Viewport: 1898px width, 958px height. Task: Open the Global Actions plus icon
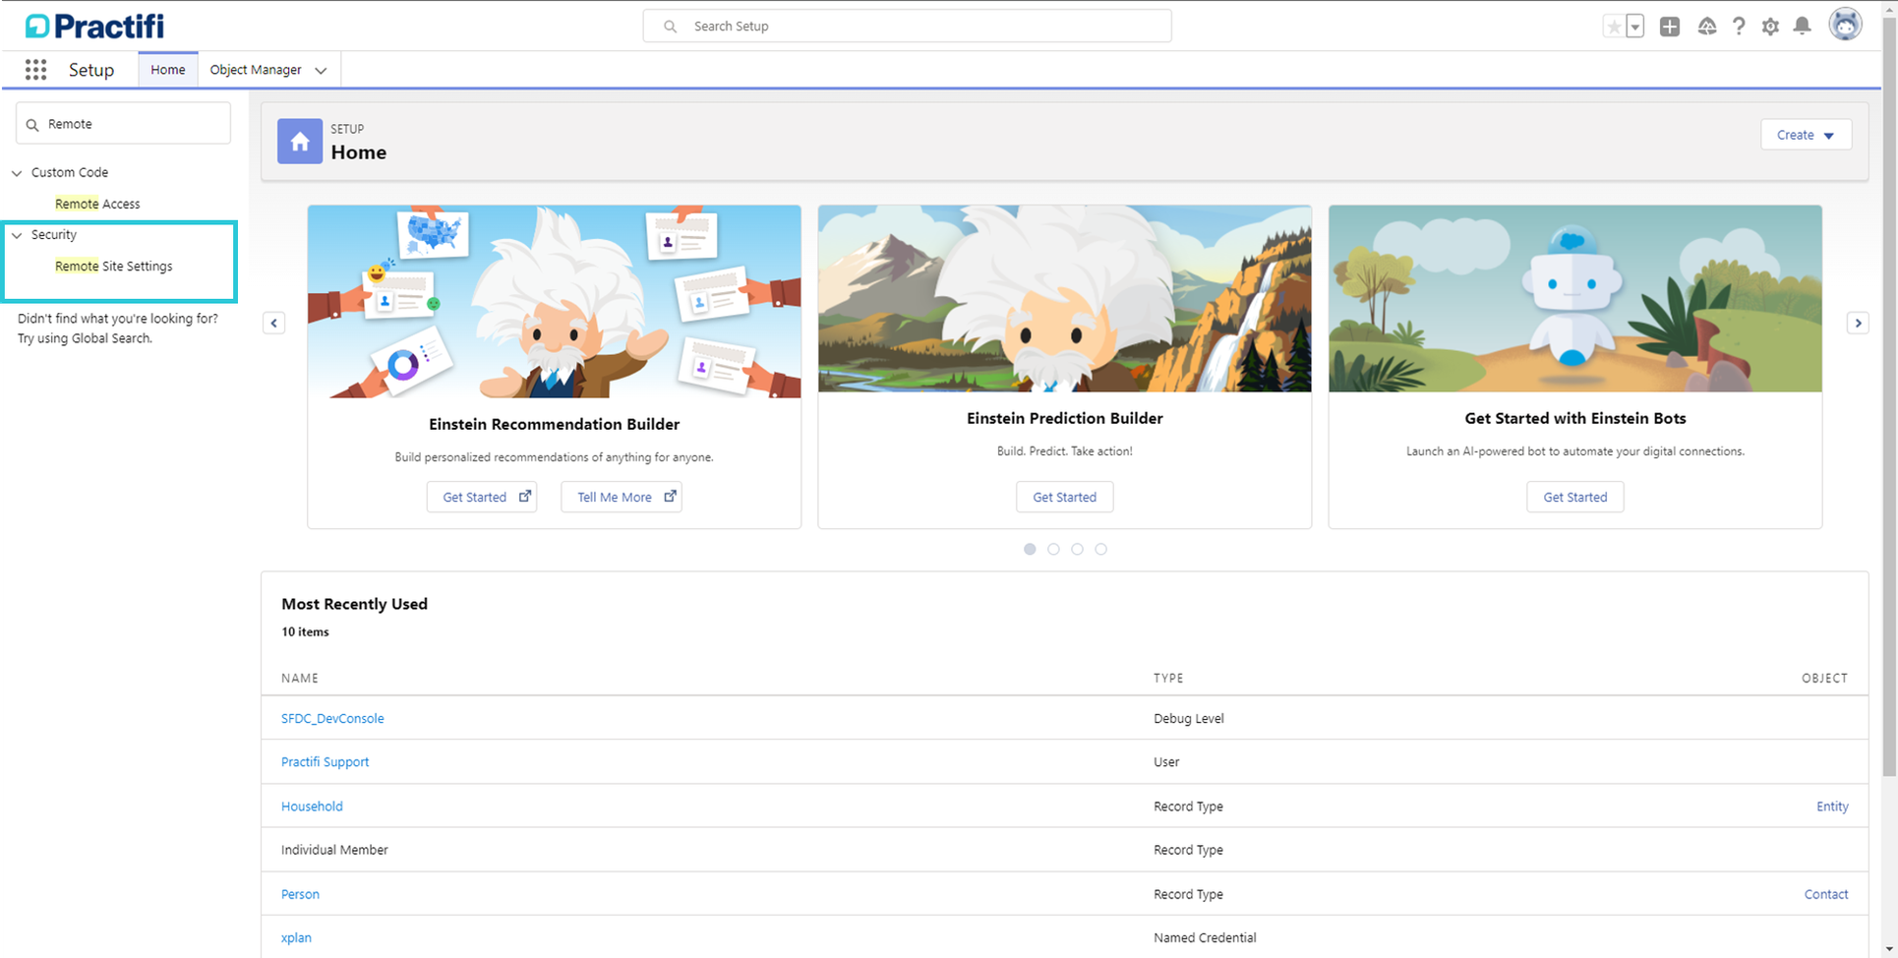[x=1670, y=27]
